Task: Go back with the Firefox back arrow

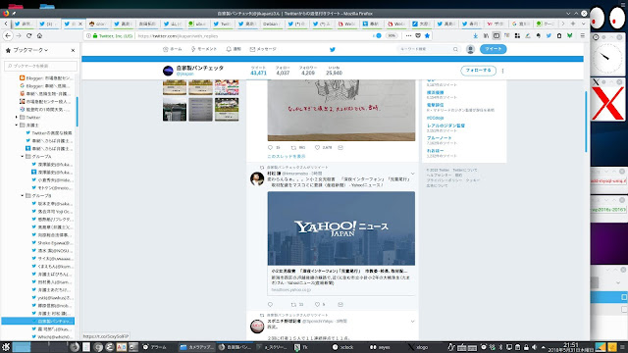Action: (8, 35)
